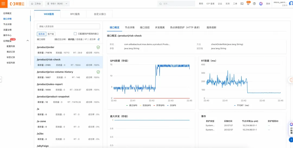Screen dimensions: 293x148
Task: Click the sort order arrows icon
Action: 99,39
